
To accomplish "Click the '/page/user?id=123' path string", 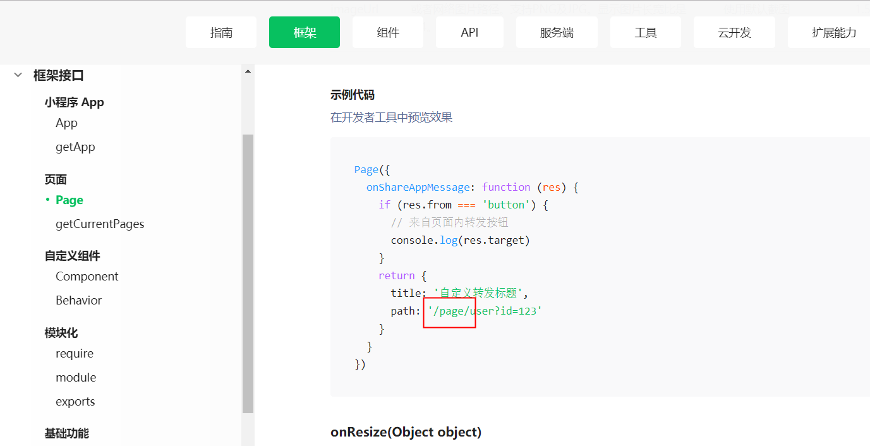I will point(485,311).
